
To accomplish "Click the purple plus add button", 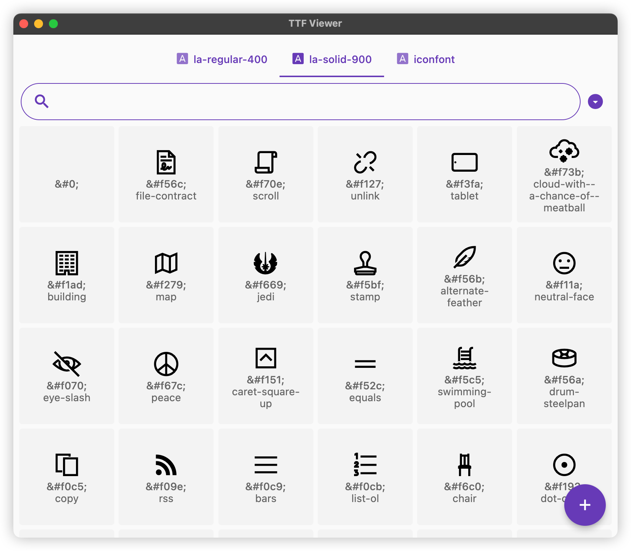I will click(x=585, y=505).
